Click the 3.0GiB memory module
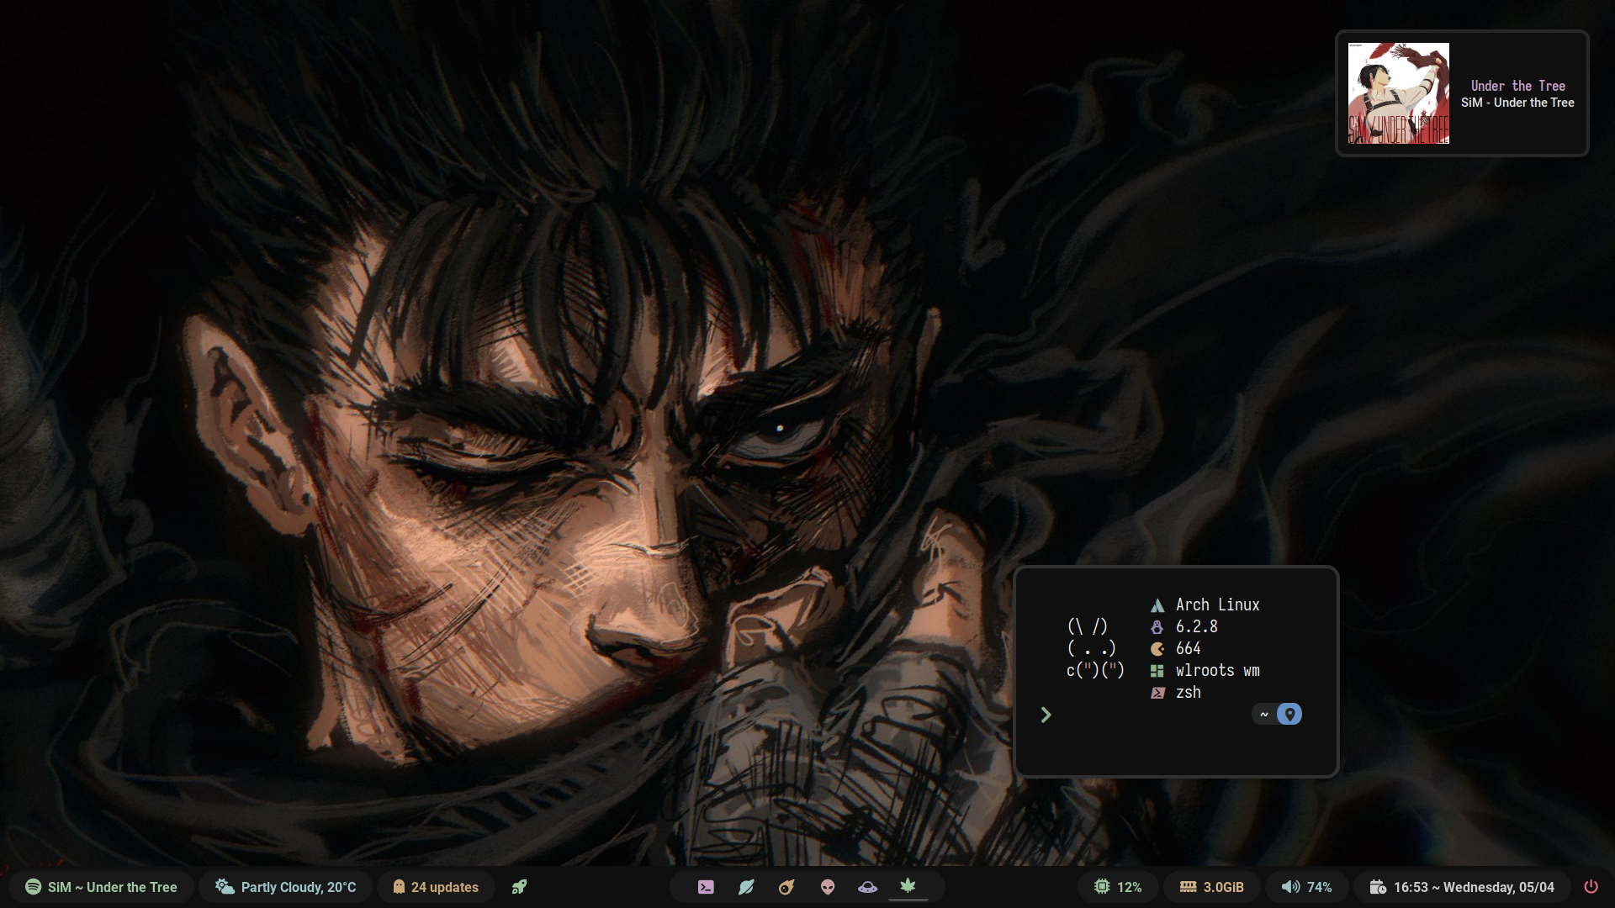Viewport: 1615px width, 908px height. [1212, 887]
